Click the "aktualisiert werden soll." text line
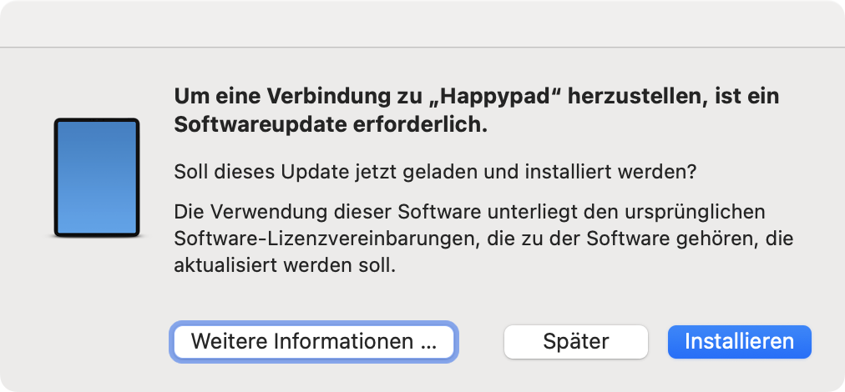 tap(283, 267)
